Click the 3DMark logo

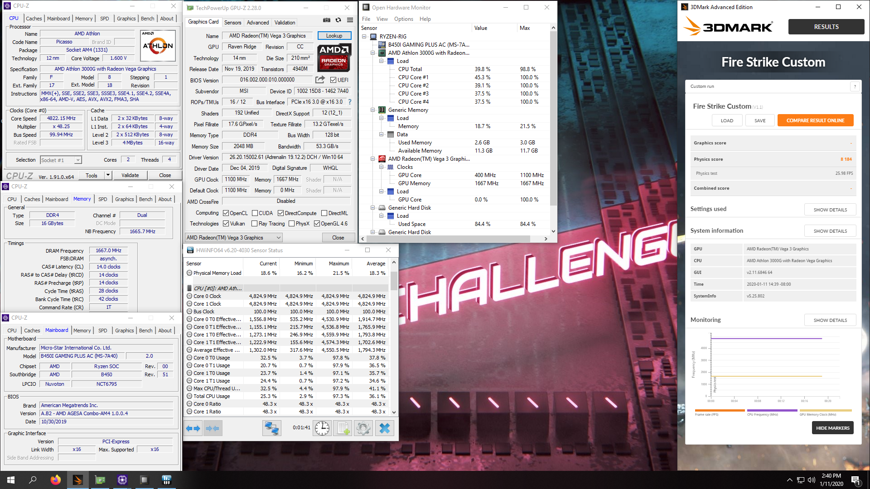coord(728,27)
